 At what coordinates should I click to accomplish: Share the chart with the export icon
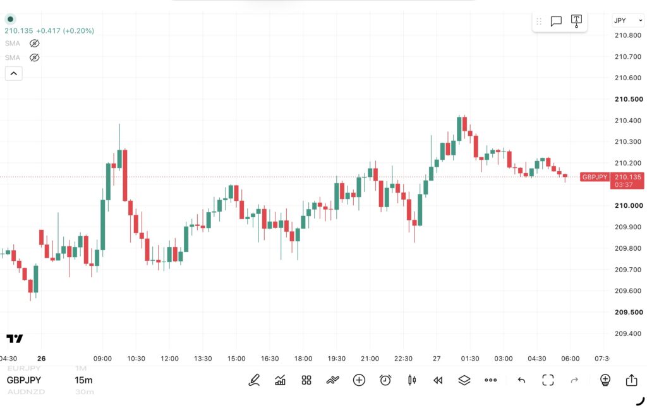tap(631, 380)
